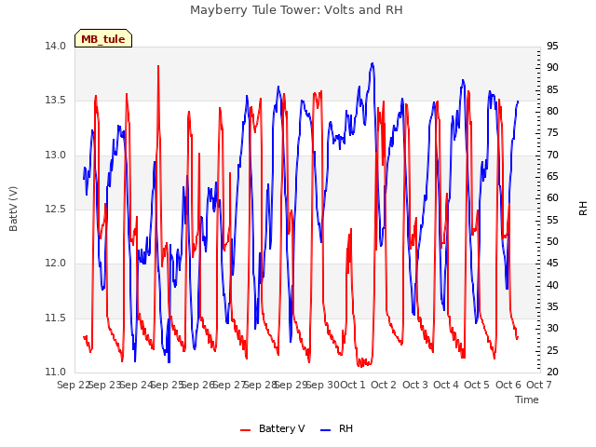
Task: Click the 90 right axis value
Action: tap(552, 68)
